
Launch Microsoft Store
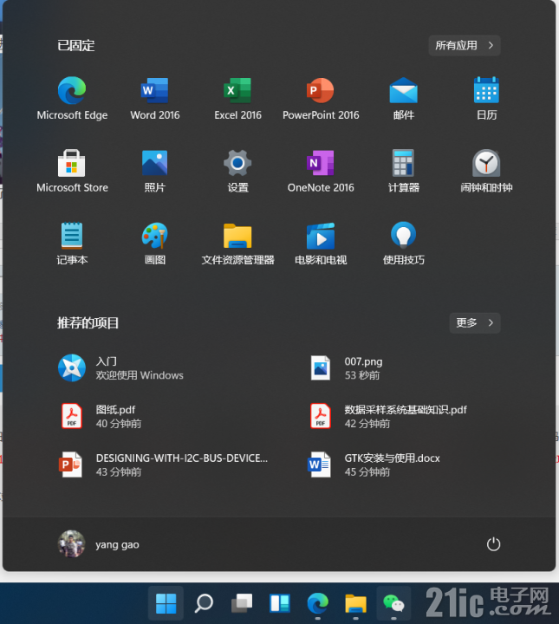72,171
